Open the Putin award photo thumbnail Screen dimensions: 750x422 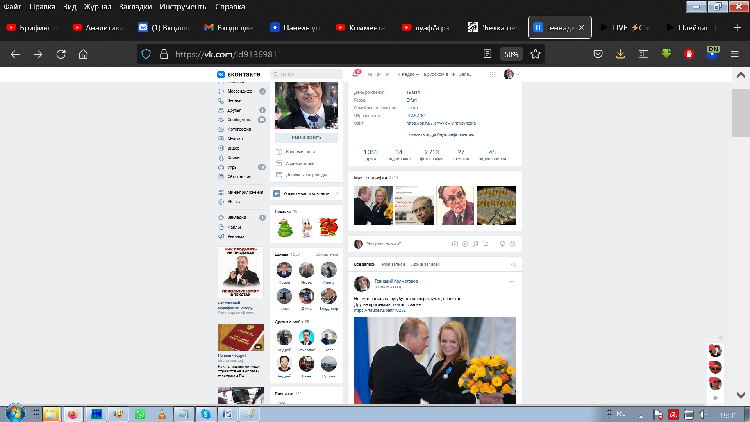click(x=373, y=205)
